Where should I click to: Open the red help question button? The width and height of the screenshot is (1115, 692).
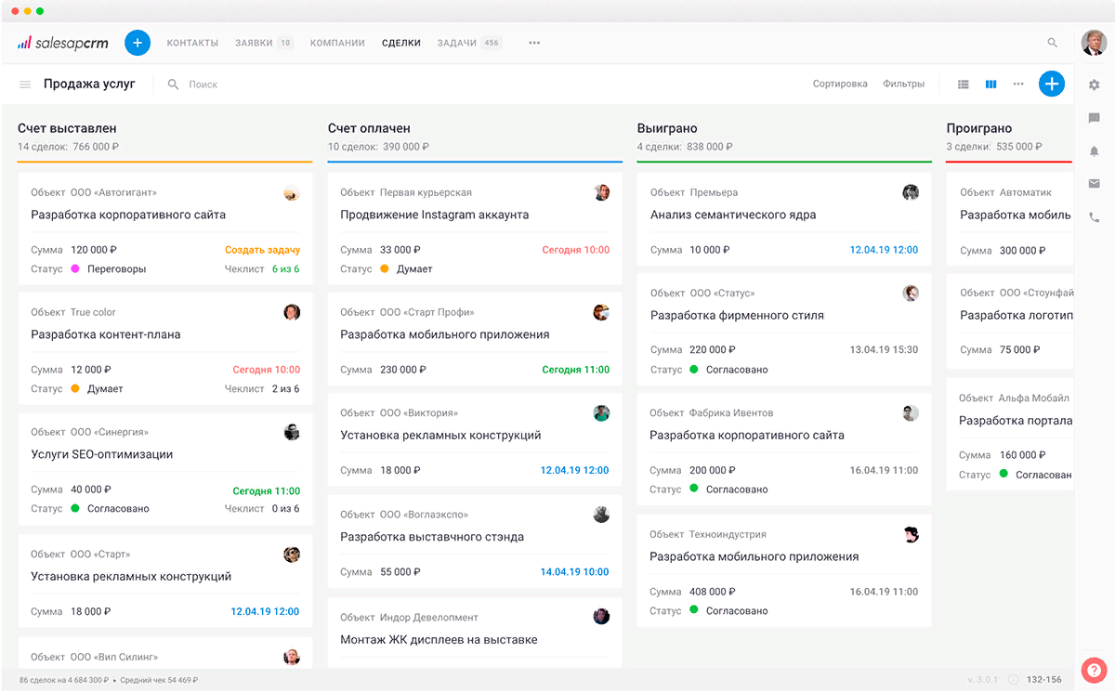coord(1094,669)
